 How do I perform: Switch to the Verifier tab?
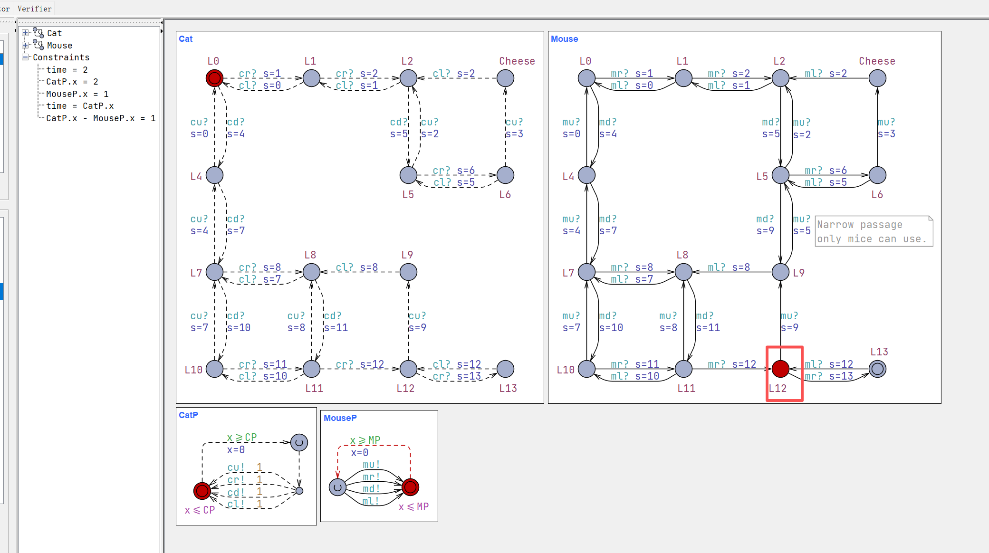point(34,9)
